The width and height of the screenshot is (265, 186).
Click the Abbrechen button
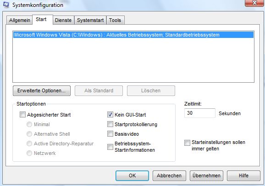169,176
